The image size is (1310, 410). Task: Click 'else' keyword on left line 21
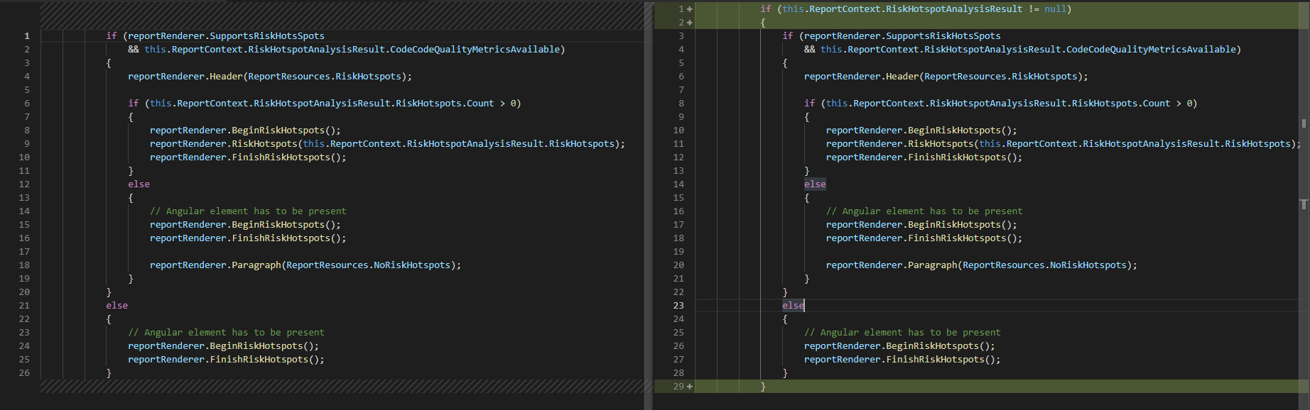(x=117, y=306)
